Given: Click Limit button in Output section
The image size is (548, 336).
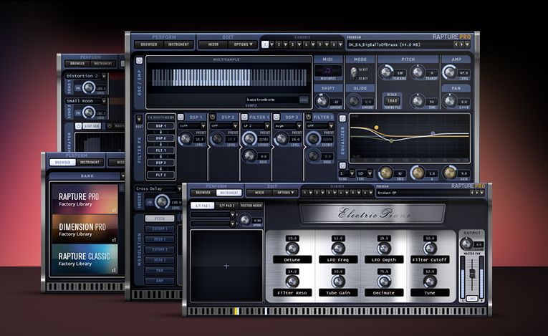Looking at the screenshot, I should 472,298.
